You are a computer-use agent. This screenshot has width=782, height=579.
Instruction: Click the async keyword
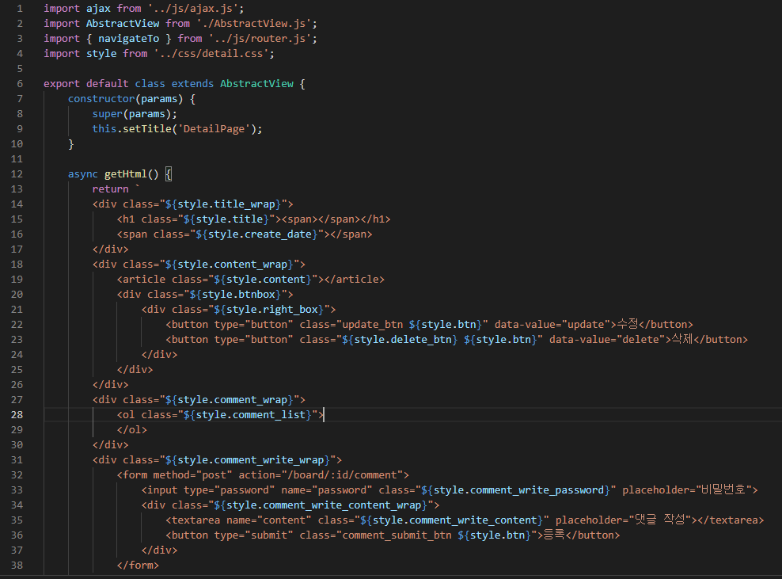(x=83, y=173)
